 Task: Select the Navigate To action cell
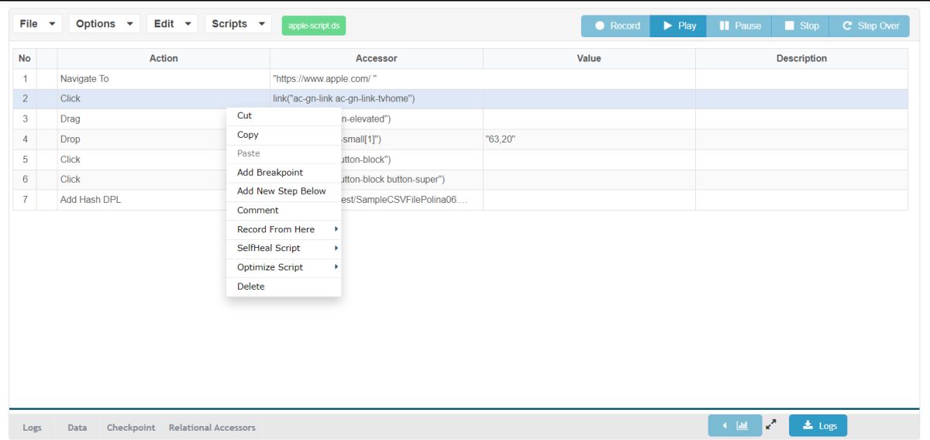(164, 79)
